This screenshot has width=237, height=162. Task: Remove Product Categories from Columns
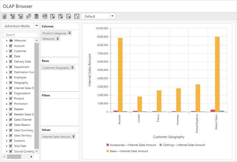click(x=69, y=33)
